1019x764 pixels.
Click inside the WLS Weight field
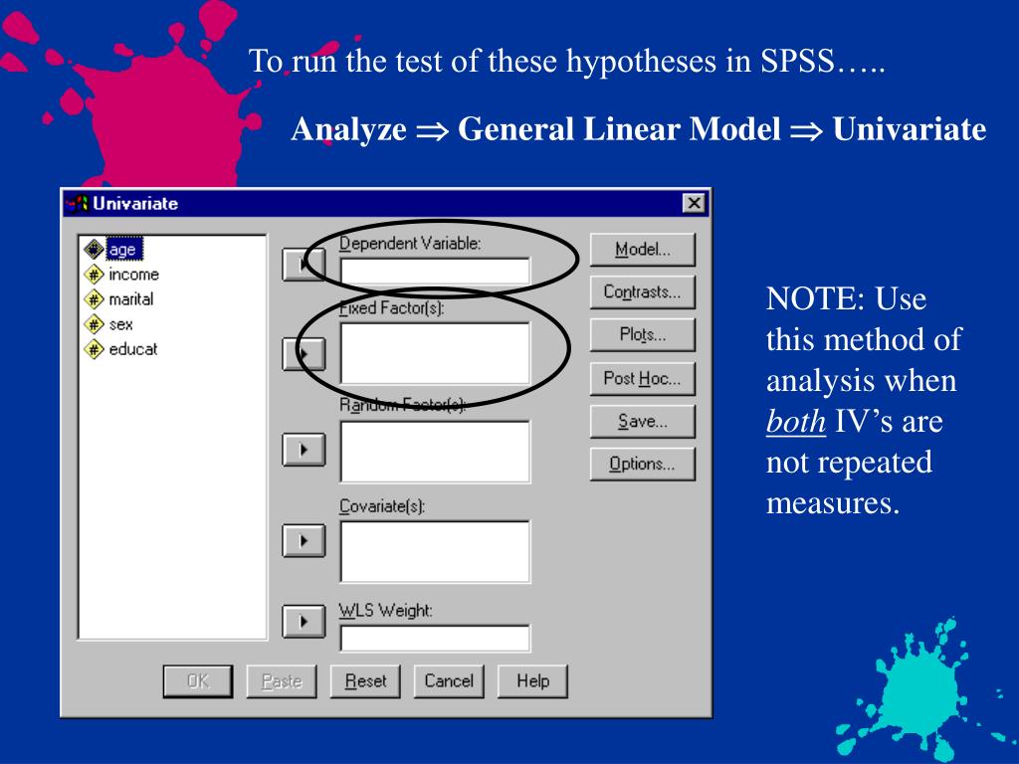(435, 638)
